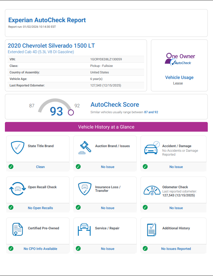Click the Vehicle History at a Glance banner
The image size is (213, 276).
coord(106,127)
